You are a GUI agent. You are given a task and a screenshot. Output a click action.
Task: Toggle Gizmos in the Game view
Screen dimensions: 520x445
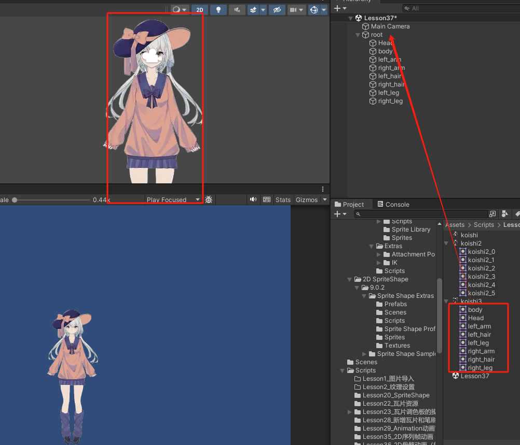point(307,199)
